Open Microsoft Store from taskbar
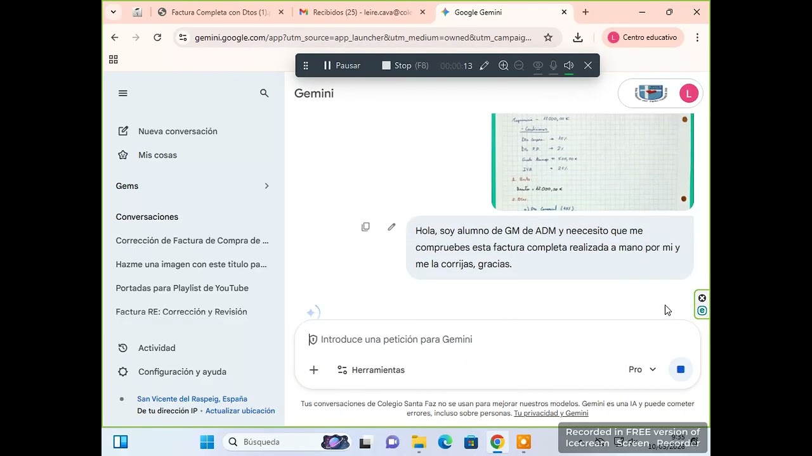Image resolution: width=812 pixels, height=456 pixels. (x=471, y=442)
